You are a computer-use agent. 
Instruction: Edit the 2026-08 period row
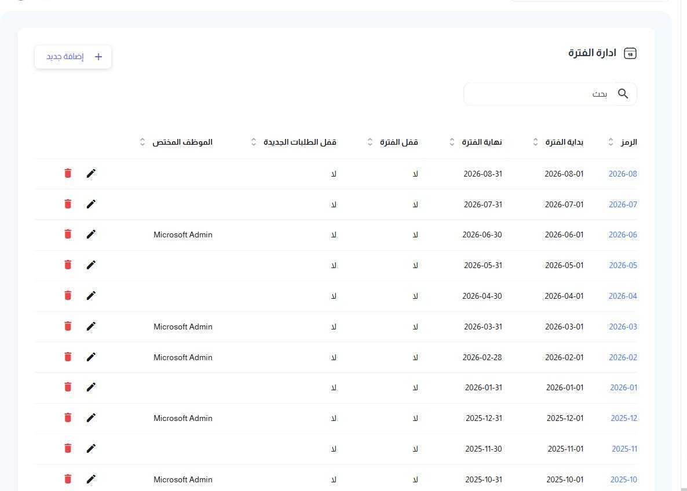click(91, 174)
